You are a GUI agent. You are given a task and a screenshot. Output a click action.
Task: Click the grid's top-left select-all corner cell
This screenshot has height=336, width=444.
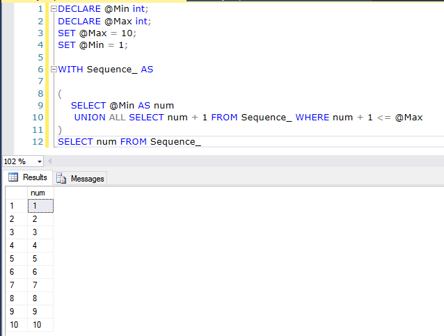(x=17, y=193)
